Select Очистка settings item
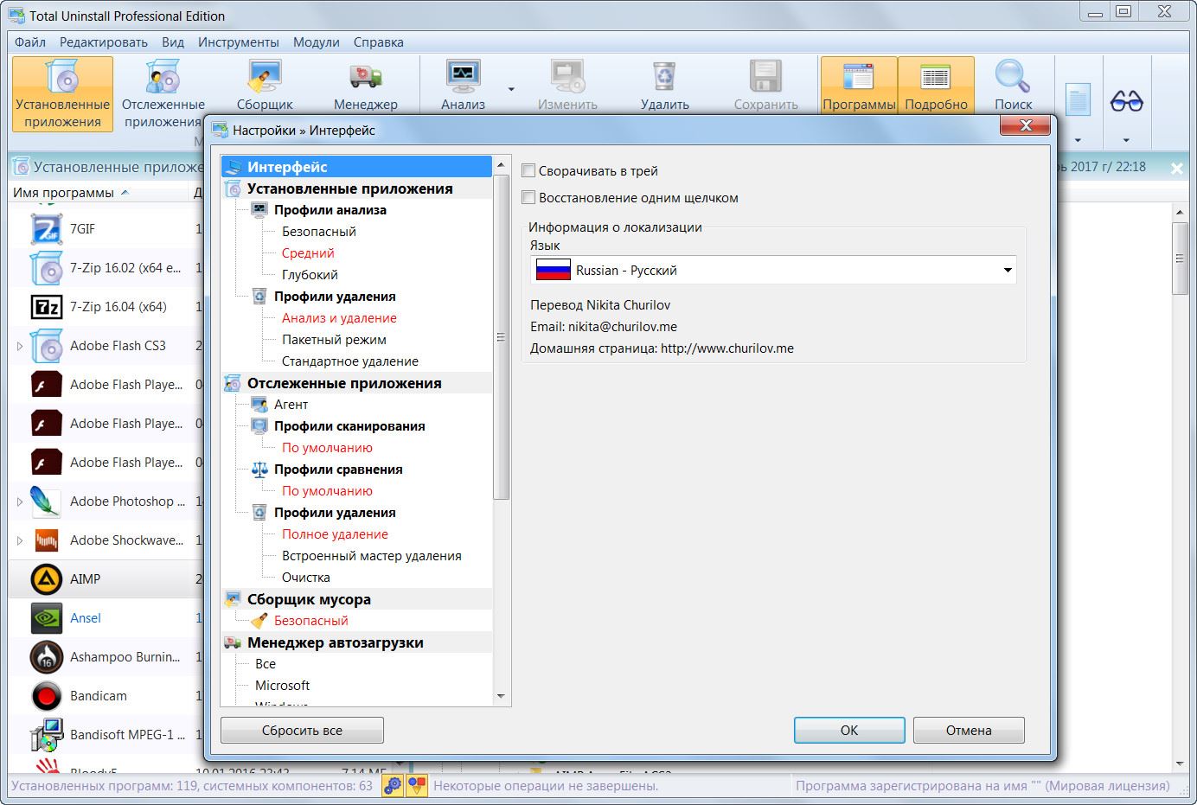The height and width of the screenshot is (805, 1197). 306,578
